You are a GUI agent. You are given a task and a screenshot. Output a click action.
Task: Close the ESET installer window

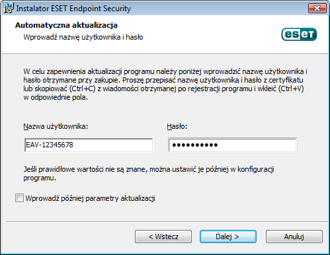[317, 9]
